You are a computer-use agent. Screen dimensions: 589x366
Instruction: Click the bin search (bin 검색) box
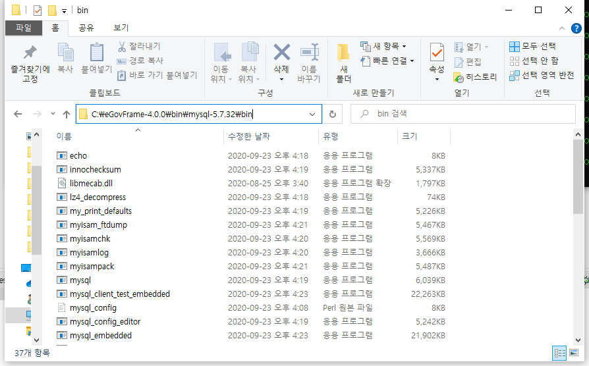click(x=463, y=114)
